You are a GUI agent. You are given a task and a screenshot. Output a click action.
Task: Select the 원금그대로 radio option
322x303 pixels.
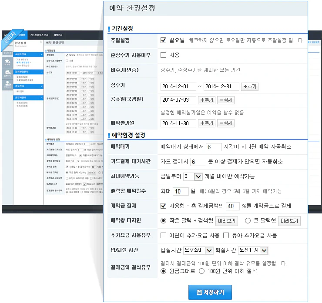pyautogui.click(x=163, y=271)
